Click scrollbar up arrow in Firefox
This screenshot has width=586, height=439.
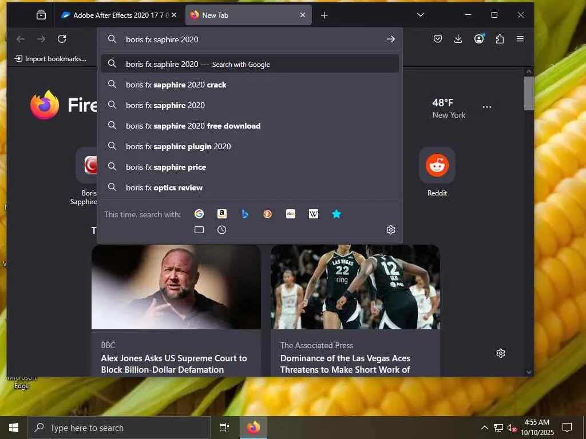tap(528, 71)
